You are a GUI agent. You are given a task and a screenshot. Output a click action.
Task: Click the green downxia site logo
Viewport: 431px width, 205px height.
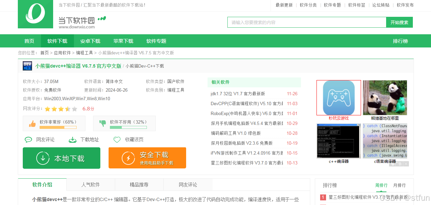(35, 14)
